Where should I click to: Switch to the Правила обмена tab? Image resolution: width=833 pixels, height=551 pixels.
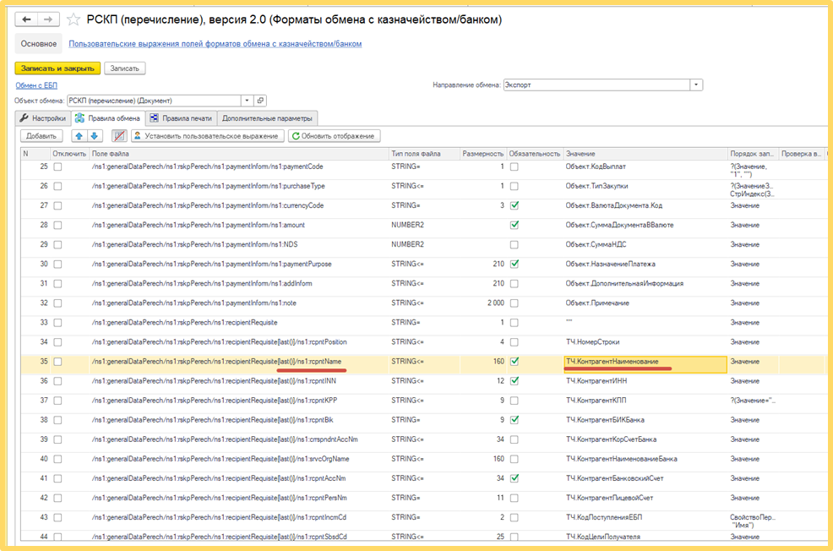[108, 118]
